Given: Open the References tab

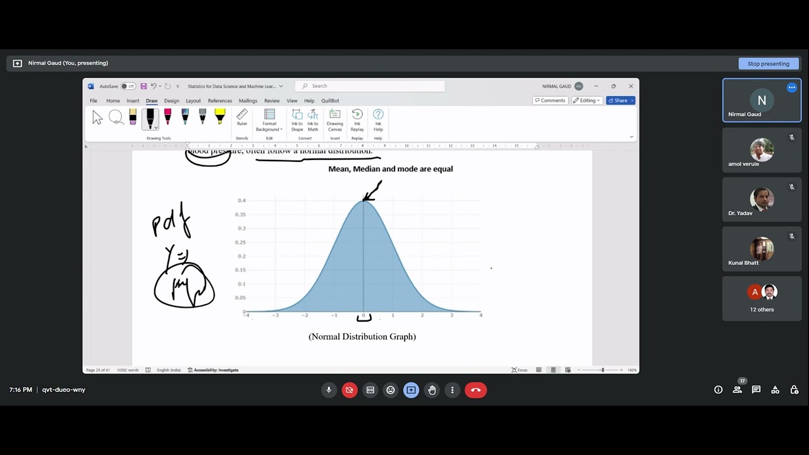Looking at the screenshot, I should 220,100.
